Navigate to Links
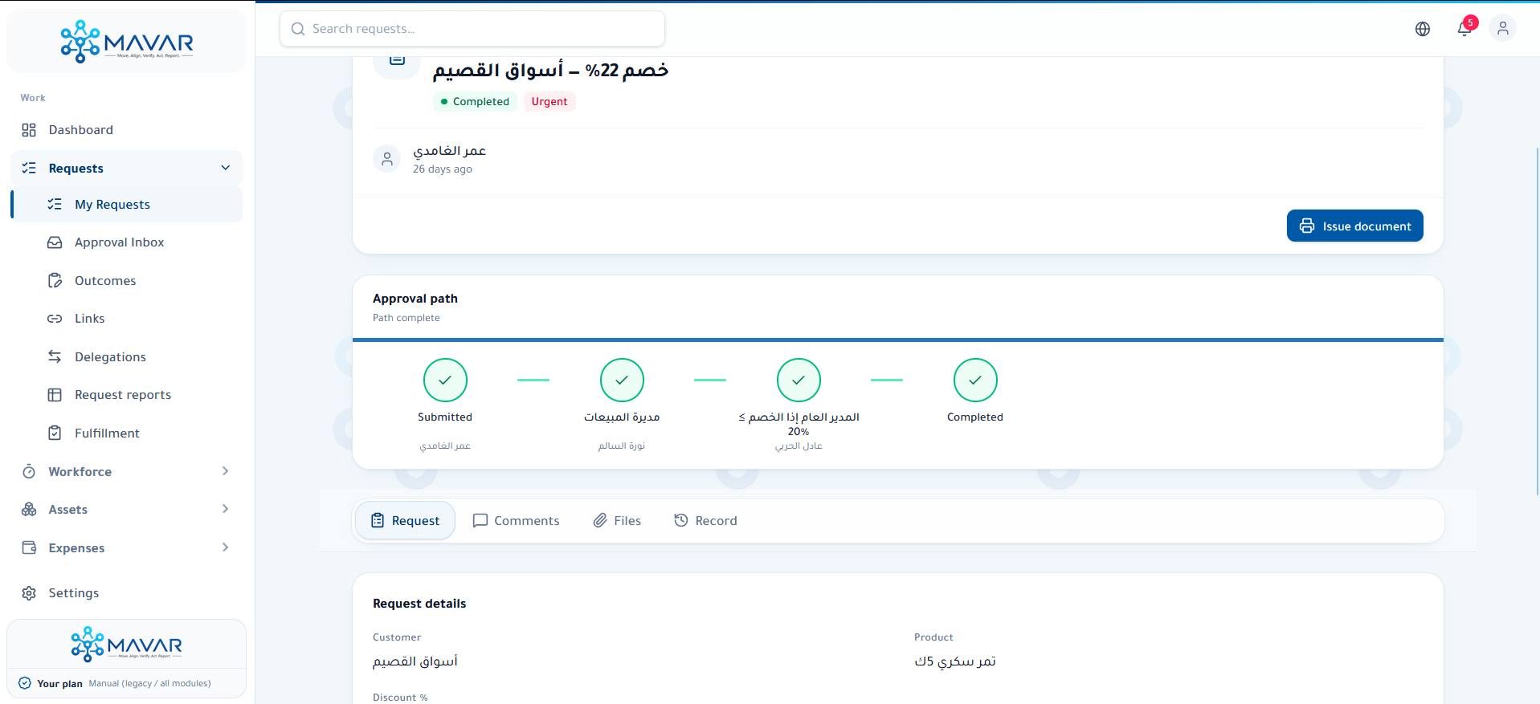The image size is (1540, 704). 127,319
